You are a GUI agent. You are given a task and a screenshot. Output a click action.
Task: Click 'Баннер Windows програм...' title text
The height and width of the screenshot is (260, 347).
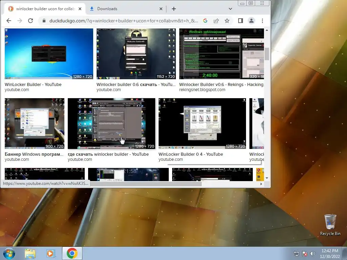(34, 154)
